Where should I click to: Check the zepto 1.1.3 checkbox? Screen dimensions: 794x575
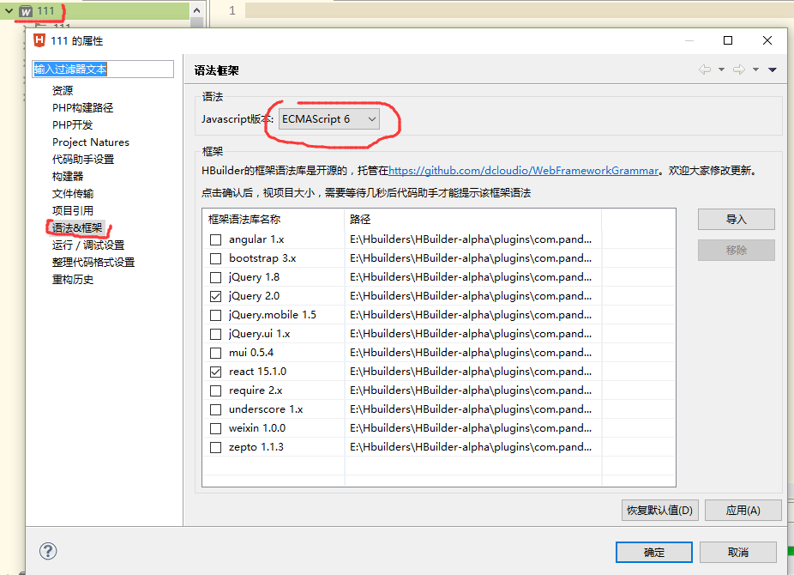(216, 447)
